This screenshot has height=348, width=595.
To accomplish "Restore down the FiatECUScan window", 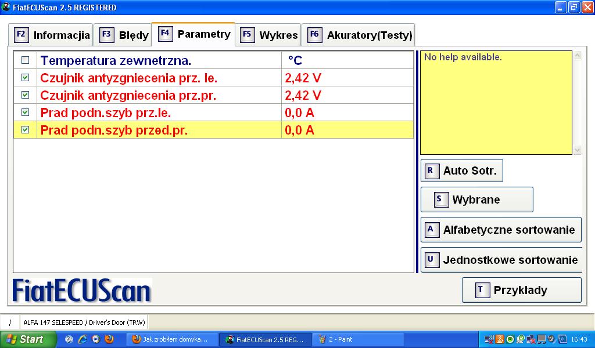I will point(574,7).
